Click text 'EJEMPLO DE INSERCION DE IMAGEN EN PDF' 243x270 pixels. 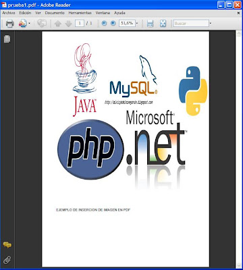[93, 210]
